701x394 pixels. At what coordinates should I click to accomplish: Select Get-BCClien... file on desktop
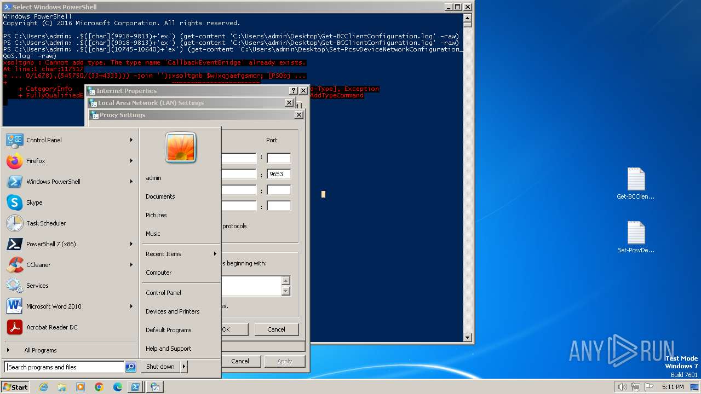tap(636, 184)
